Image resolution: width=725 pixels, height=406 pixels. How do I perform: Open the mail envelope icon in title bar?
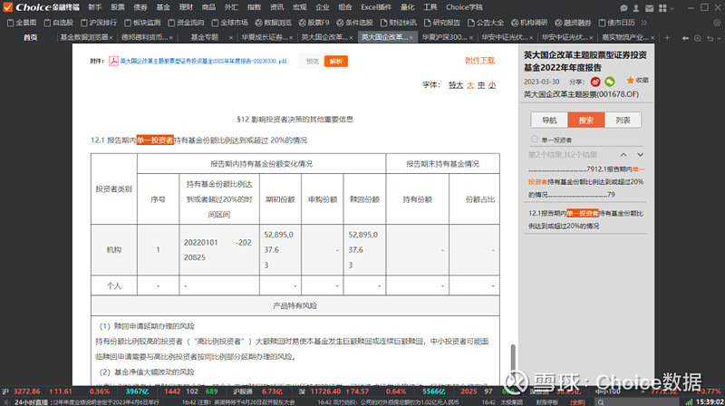[649, 8]
